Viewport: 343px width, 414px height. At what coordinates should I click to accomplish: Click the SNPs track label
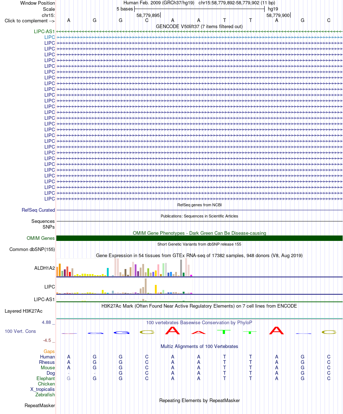point(49,227)
